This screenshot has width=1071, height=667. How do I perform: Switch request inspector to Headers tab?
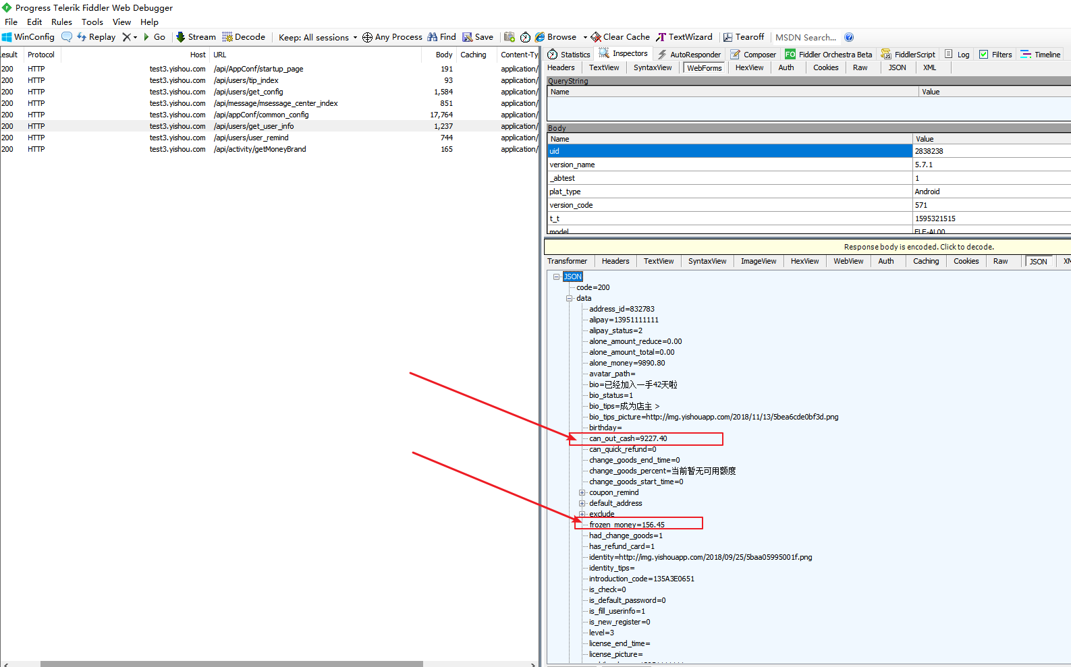pyautogui.click(x=561, y=67)
